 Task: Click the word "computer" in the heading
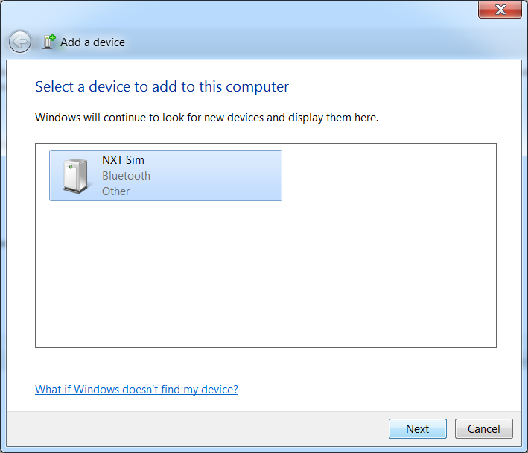coord(256,87)
